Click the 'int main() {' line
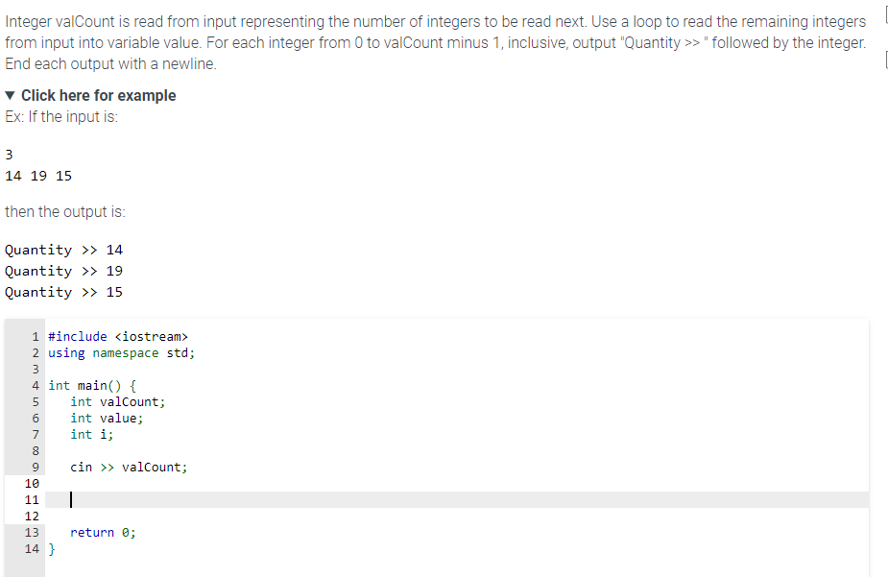The width and height of the screenshot is (888, 577). (92, 386)
